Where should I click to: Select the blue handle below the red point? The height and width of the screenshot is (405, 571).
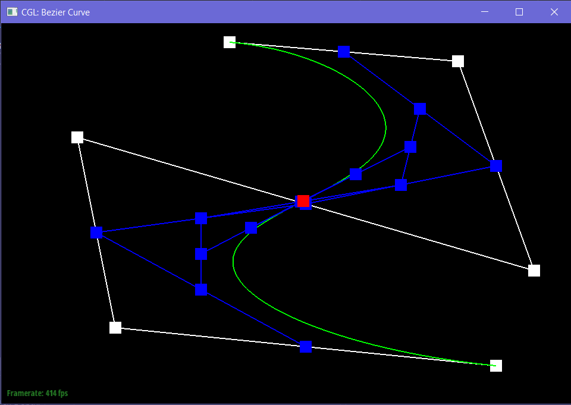(250, 227)
